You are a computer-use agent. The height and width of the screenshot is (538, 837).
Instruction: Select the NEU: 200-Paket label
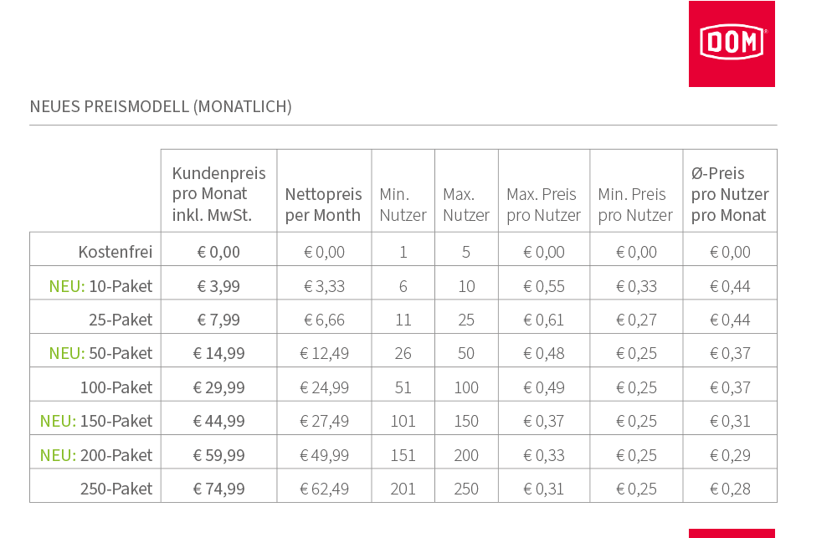pos(96,455)
